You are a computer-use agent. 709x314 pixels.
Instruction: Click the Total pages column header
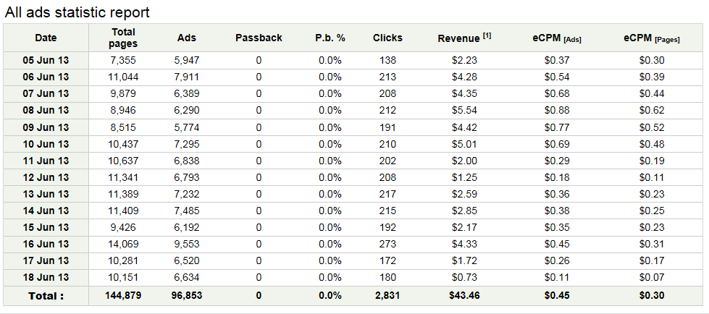click(124, 38)
